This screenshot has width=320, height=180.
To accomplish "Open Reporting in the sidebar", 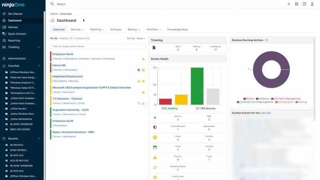I will click(x=14, y=41).
